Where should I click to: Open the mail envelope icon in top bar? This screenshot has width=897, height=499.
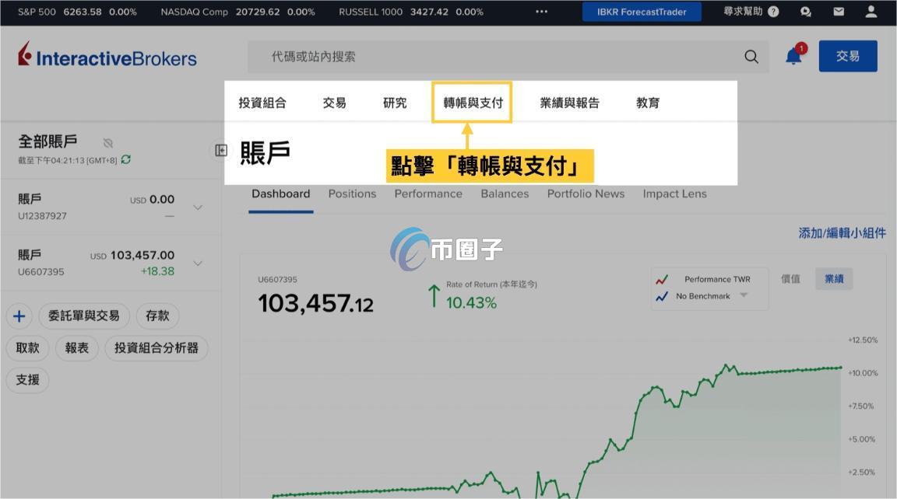click(837, 12)
